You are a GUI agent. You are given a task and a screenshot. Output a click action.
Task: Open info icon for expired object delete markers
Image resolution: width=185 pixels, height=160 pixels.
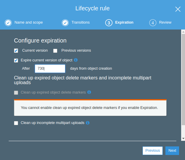tap(89, 92)
